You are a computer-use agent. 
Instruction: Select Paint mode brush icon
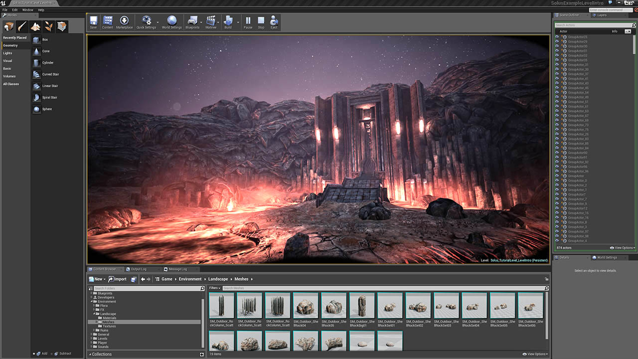tap(22, 26)
